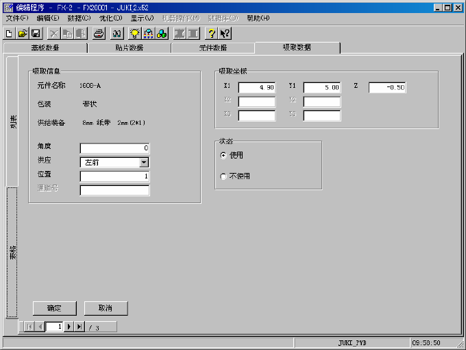Switch to the 贴片数据 tab

(130, 47)
